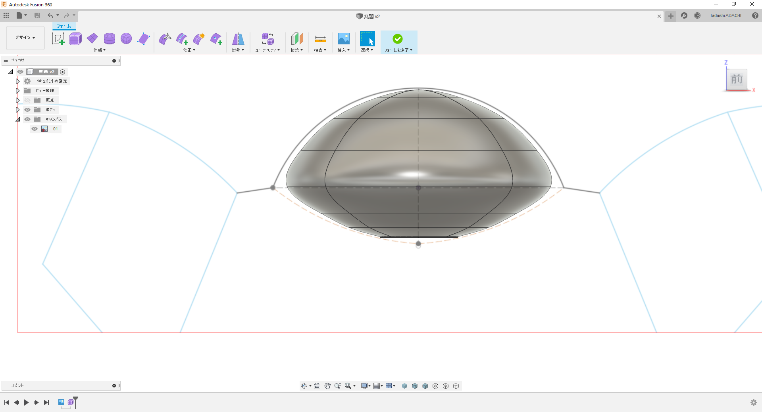Screen dimensions: 762x412
Task: Click the green Finish Form checkmark
Action: point(397,39)
